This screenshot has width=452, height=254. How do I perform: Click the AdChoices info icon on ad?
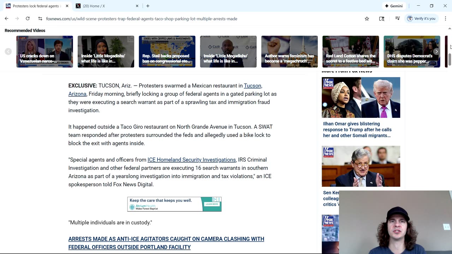point(214,199)
